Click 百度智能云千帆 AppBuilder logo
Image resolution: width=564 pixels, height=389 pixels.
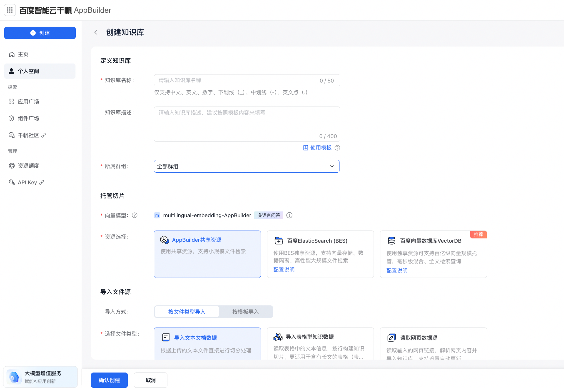pyautogui.click(x=65, y=10)
